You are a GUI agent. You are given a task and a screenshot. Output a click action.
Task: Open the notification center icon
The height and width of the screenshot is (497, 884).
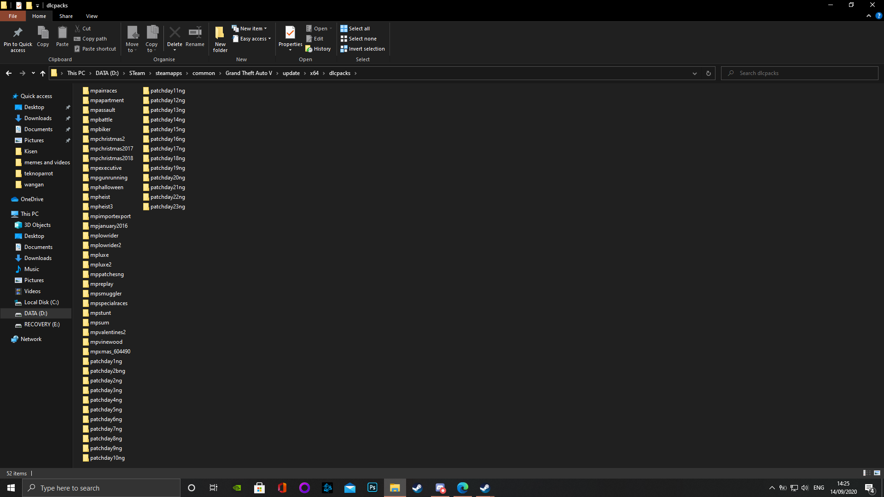click(870, 488)
